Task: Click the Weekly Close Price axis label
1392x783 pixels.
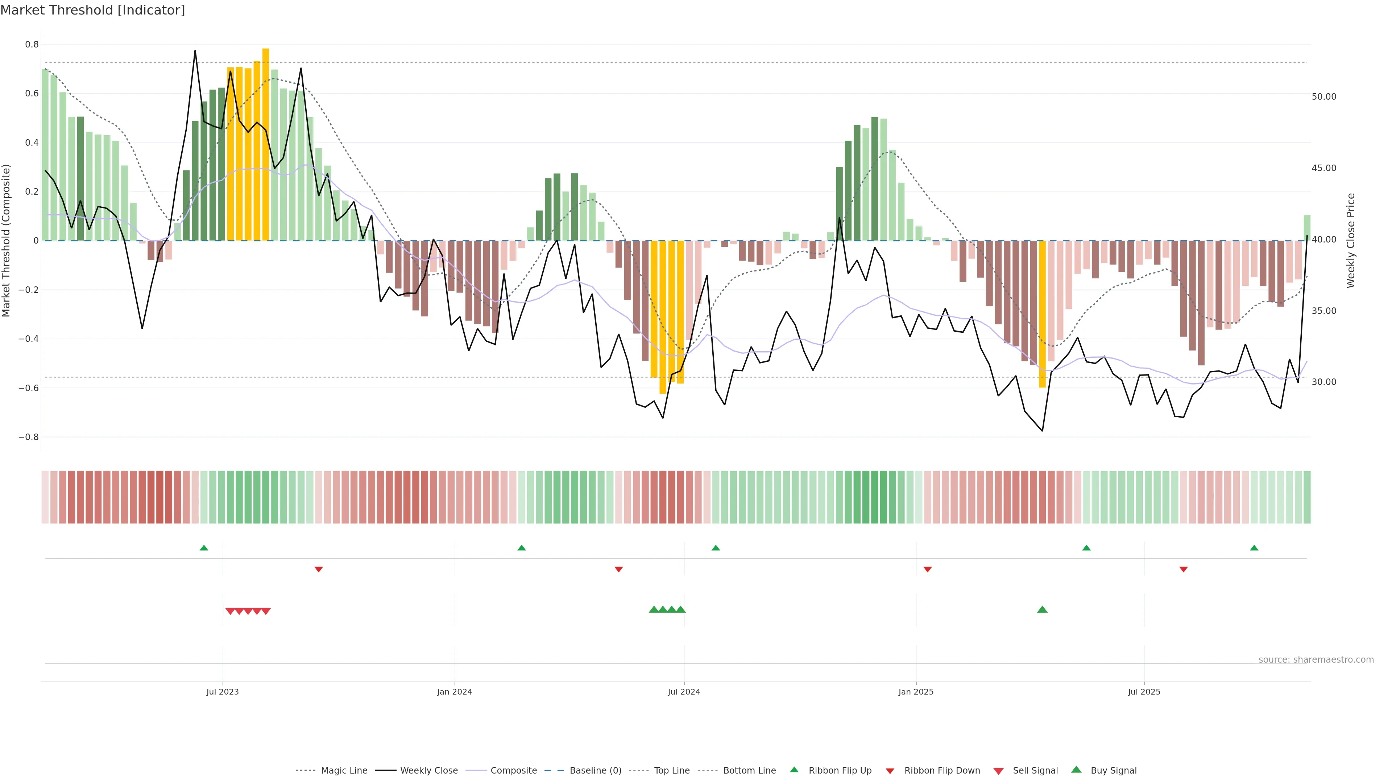Action: pyautogui.click(x=1350, y=240)
